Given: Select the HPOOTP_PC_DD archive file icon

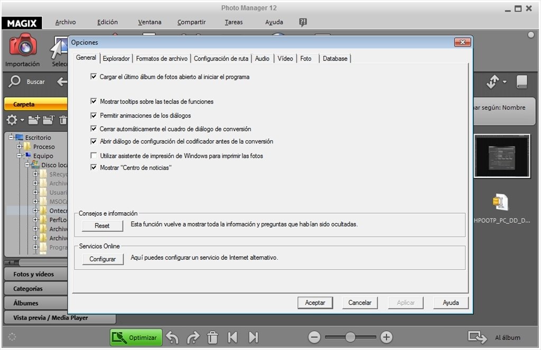Looking at the screenshot, I should 501,202.
